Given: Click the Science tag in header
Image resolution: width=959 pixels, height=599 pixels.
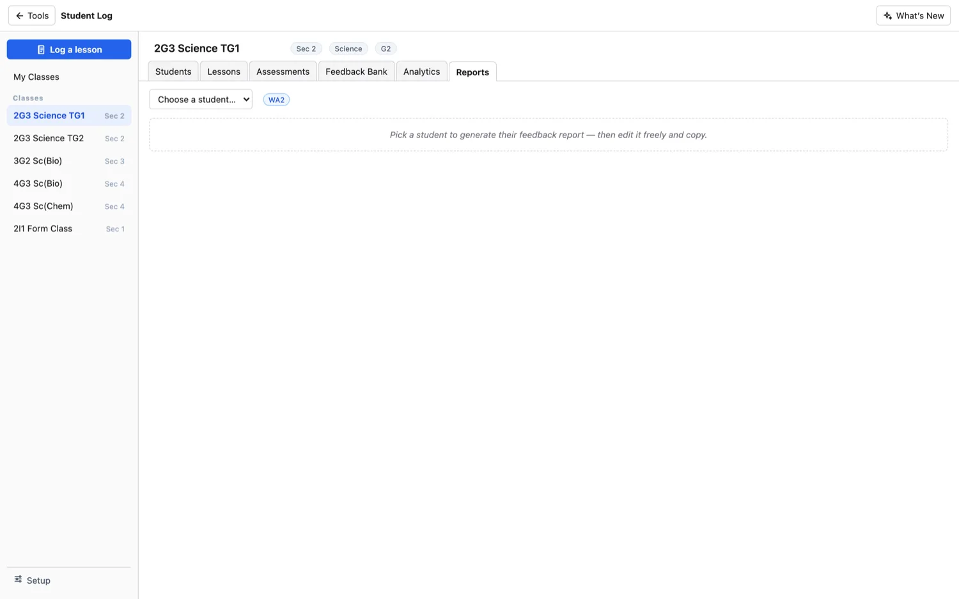Looking at the screenshot, I should (x=348, y=49).
